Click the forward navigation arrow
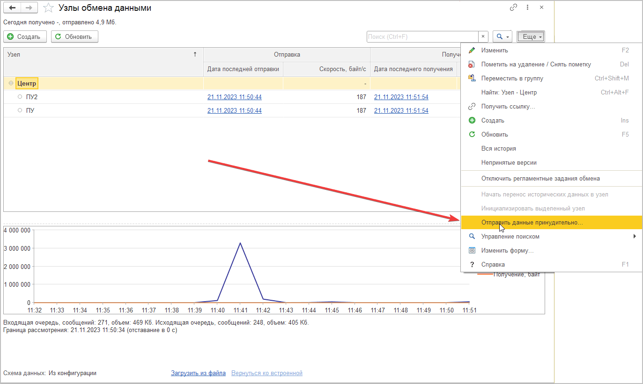The height and width of the screenshot is (384, 643). [x=29, y=8]
